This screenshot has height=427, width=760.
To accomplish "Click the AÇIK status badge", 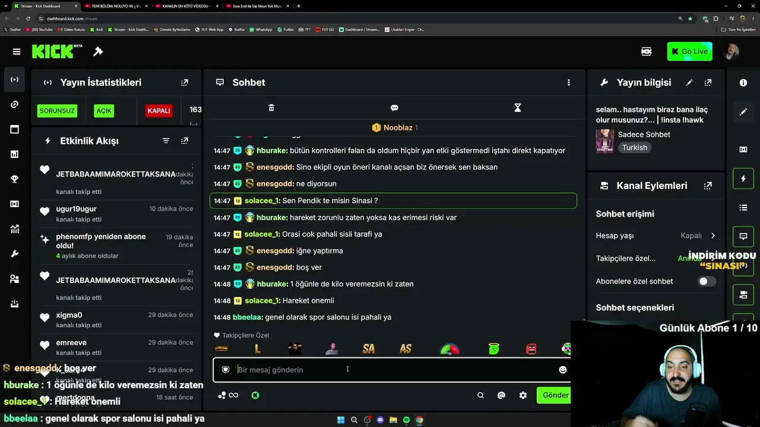I will (x=104, y=110).
